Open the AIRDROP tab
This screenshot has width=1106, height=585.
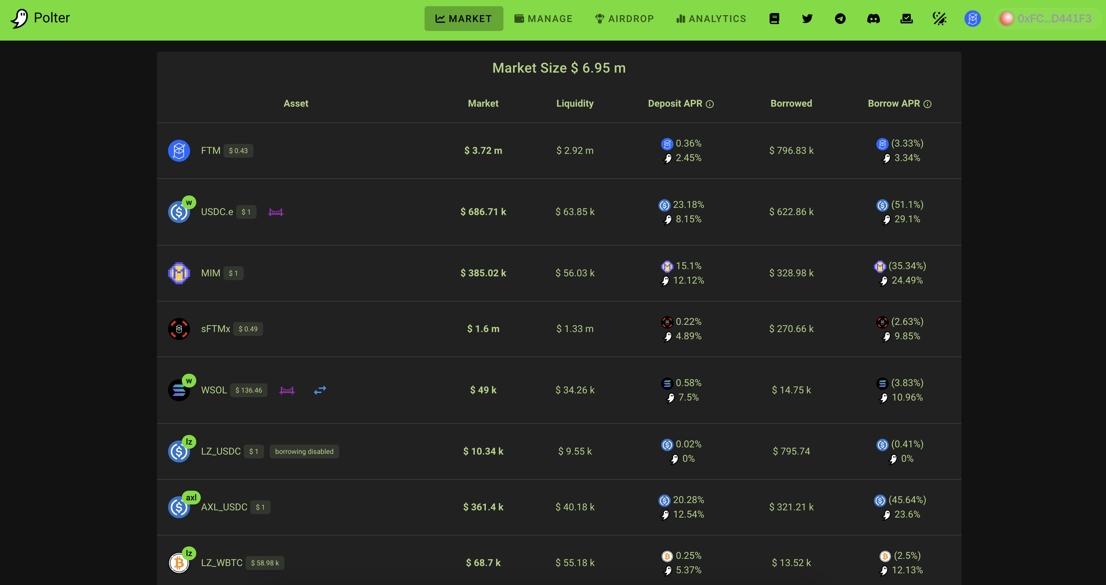click(624, 19)
